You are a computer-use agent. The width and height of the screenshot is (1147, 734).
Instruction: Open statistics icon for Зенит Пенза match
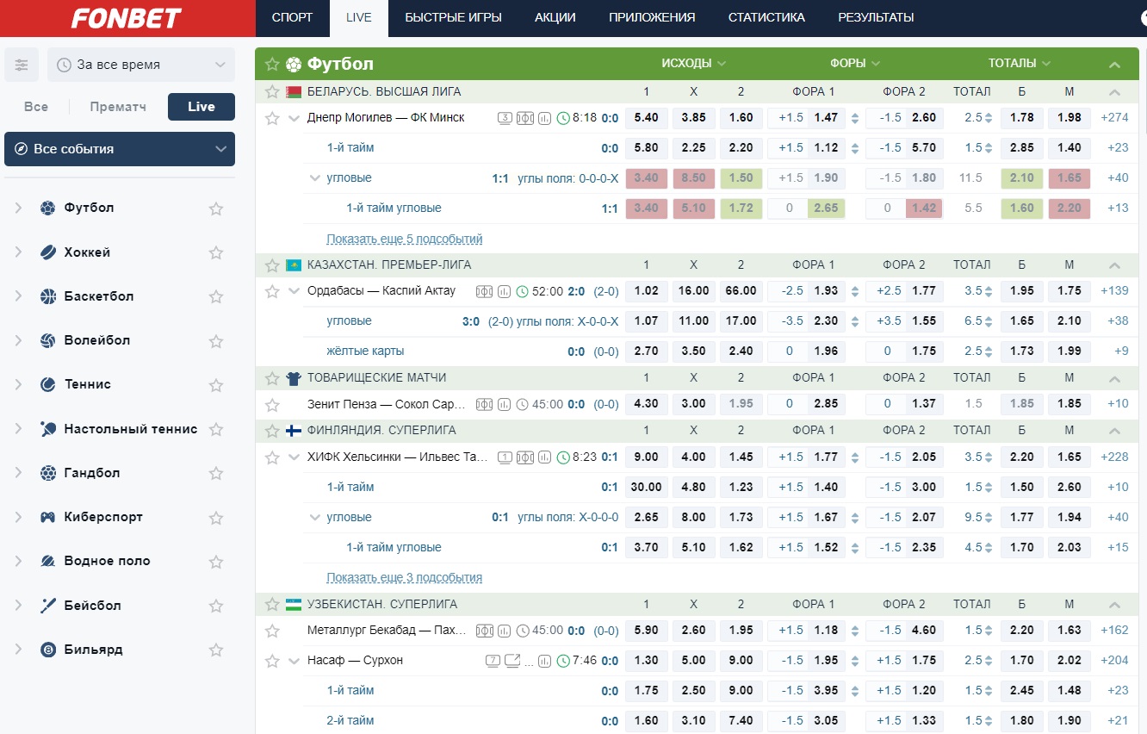tap(505, 404)
